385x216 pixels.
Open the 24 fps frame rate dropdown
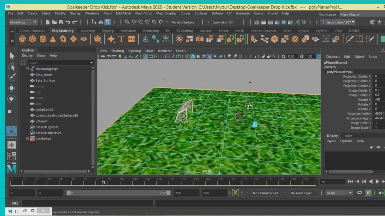[339, 193]
